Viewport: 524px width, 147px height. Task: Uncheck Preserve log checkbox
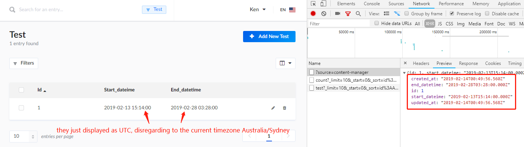452,13
